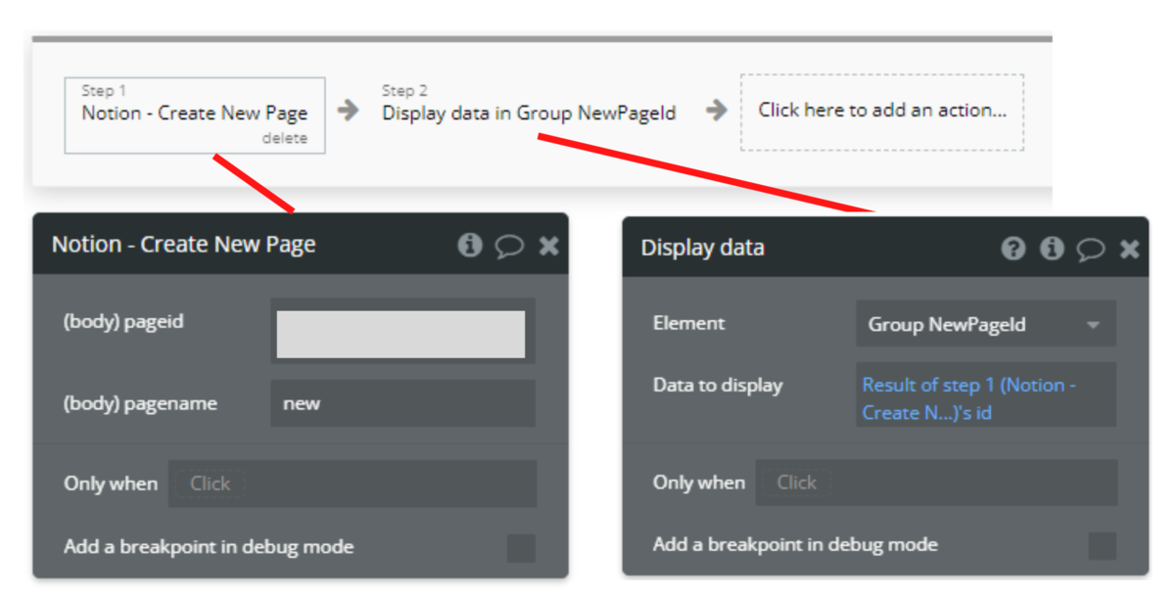The image size is (1175, 601).
Task: Open help question mark in Display data panel
Action: 1013,249
